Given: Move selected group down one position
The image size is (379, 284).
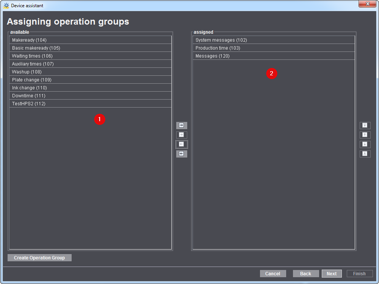Looking at the screenshot, I should point(365,144).
